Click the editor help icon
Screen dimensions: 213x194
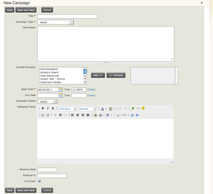point(137,115)
